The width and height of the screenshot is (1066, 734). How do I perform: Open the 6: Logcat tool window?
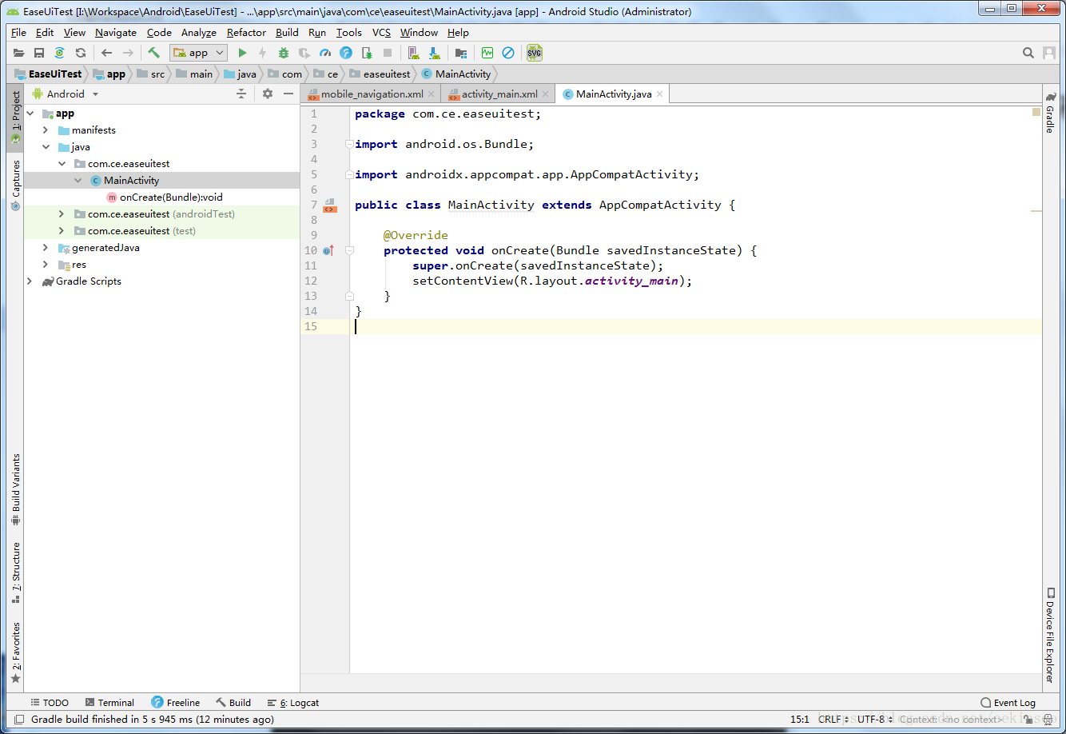click(x=292, y=703)
